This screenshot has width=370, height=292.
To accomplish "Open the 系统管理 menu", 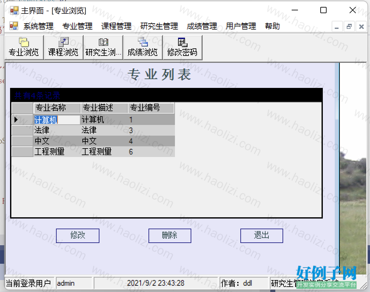I will pyautogui.click(x=38, y=26).
